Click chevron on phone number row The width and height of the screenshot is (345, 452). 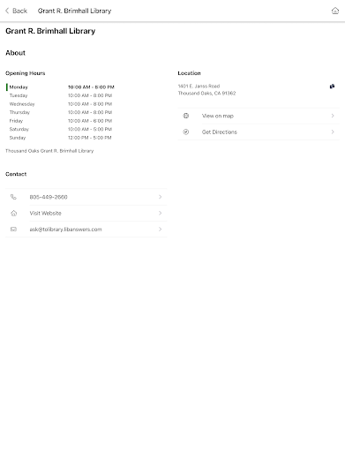tap(161, 197)
